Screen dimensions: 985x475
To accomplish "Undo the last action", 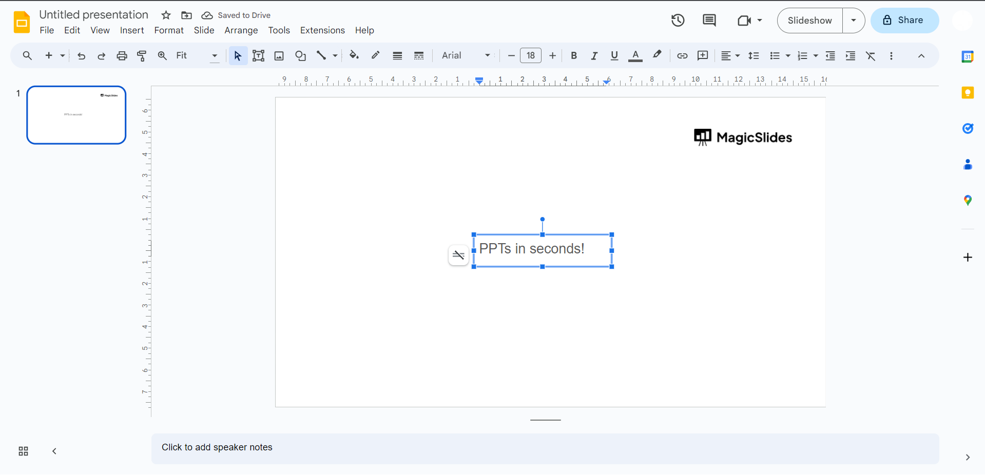I will [x=81, y=55].
